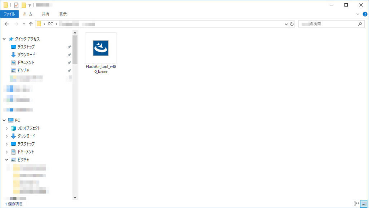
Task: Switch to the 共有 ribbon tab
Action: tap(45, 14)
